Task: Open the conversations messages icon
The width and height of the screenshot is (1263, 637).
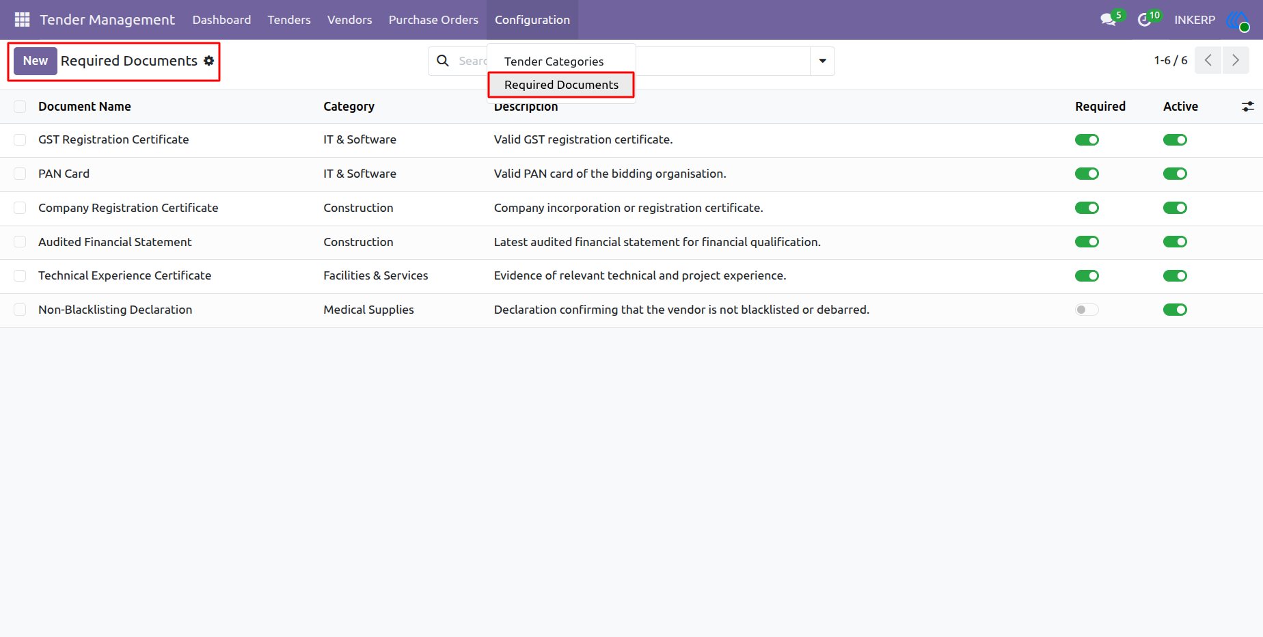Action: 1108,20
